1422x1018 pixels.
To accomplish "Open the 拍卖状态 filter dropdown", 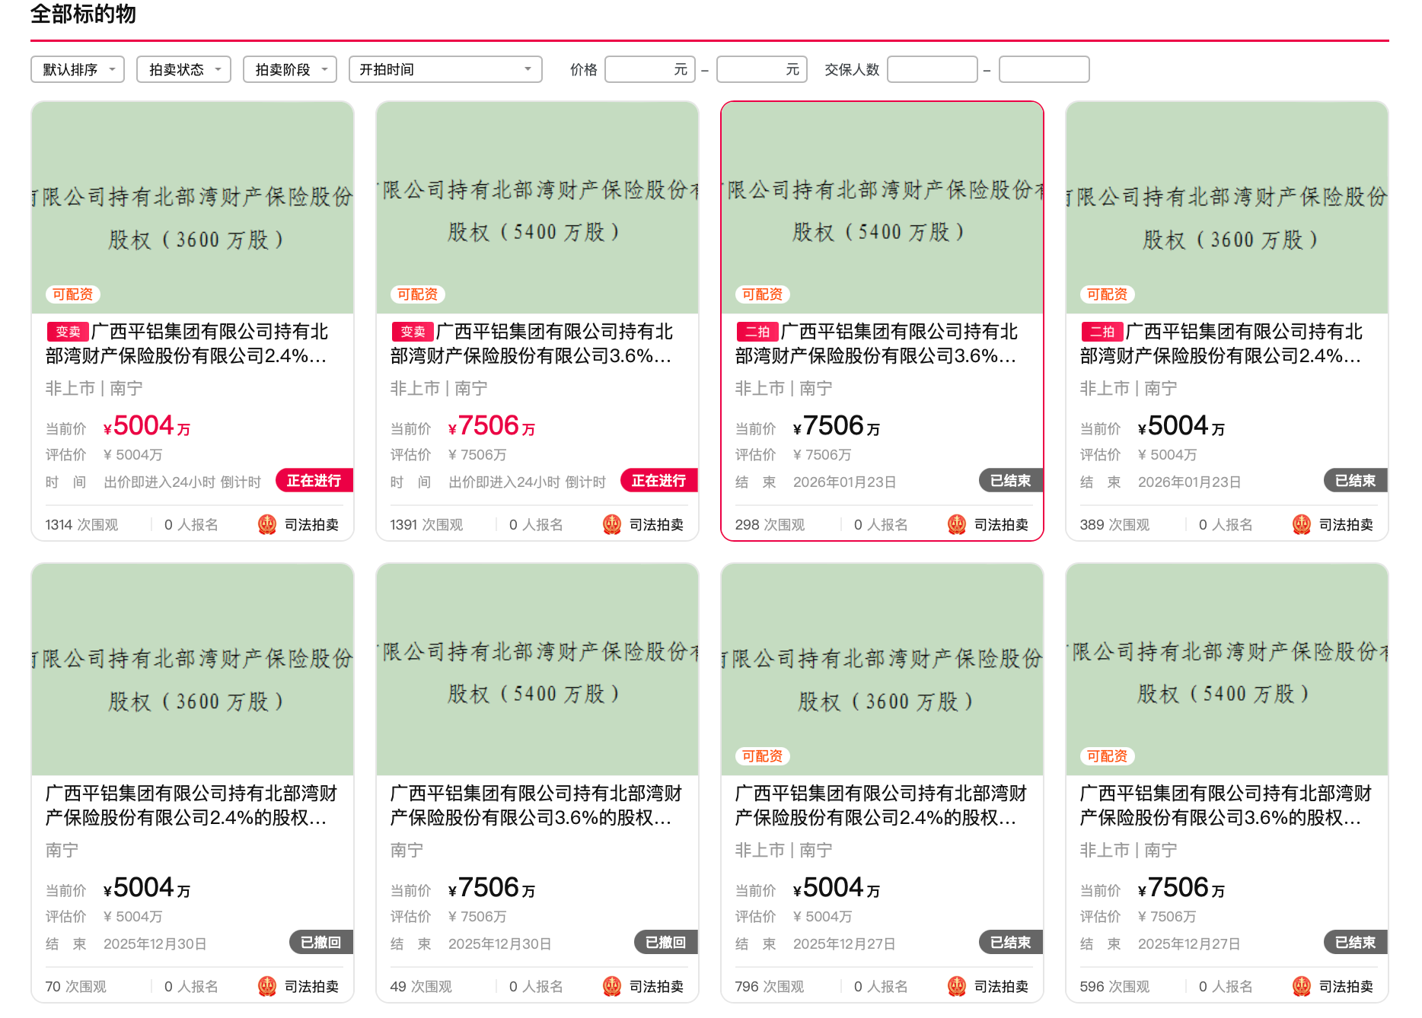I will (183, 69).
